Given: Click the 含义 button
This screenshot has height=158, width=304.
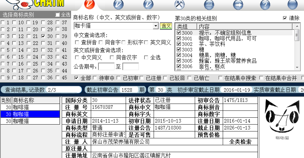Looking at the screenshot, I should [x=166, y=26].
